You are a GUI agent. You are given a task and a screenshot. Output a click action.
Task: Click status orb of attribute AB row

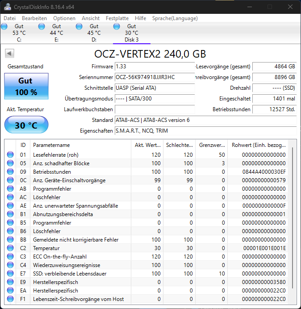(x=10, y=188)
